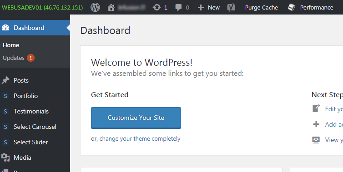
Task: Open Posts via the pin icon
Action: [5, 80]
